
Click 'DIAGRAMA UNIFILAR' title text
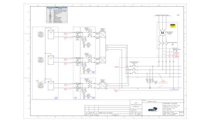(152, 102)
